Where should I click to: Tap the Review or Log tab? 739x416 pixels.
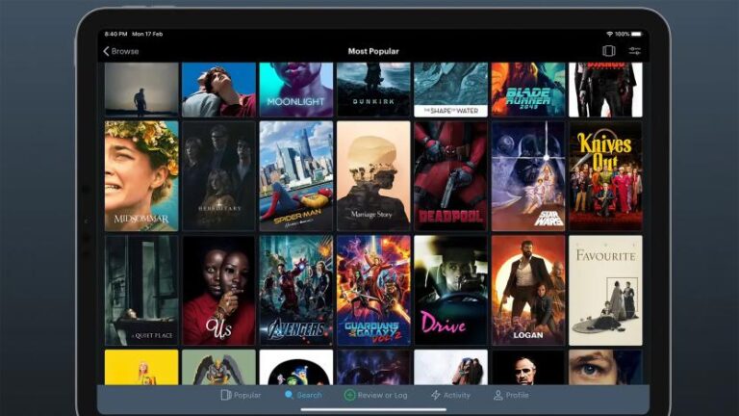[375, 395]
